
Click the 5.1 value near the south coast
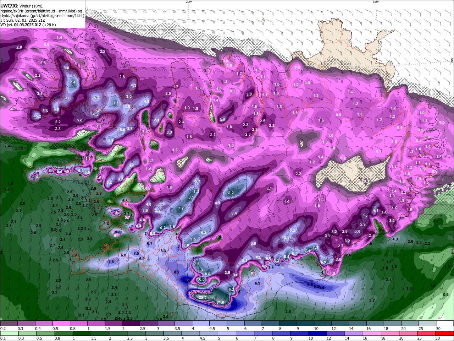click(245, 260)
